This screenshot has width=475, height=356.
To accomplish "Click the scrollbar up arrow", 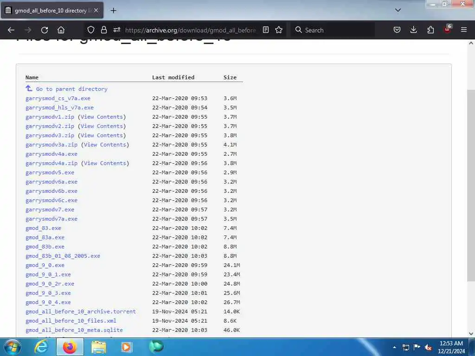I will coord(471,43).
